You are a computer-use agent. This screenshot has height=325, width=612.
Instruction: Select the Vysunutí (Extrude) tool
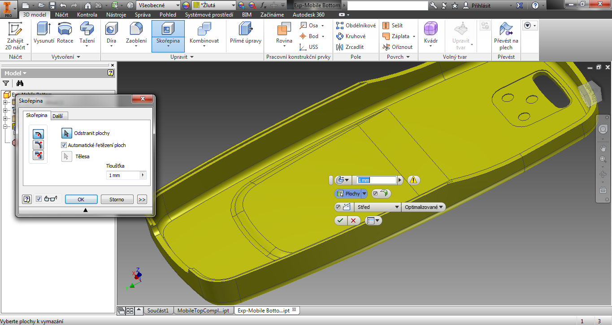44,34
